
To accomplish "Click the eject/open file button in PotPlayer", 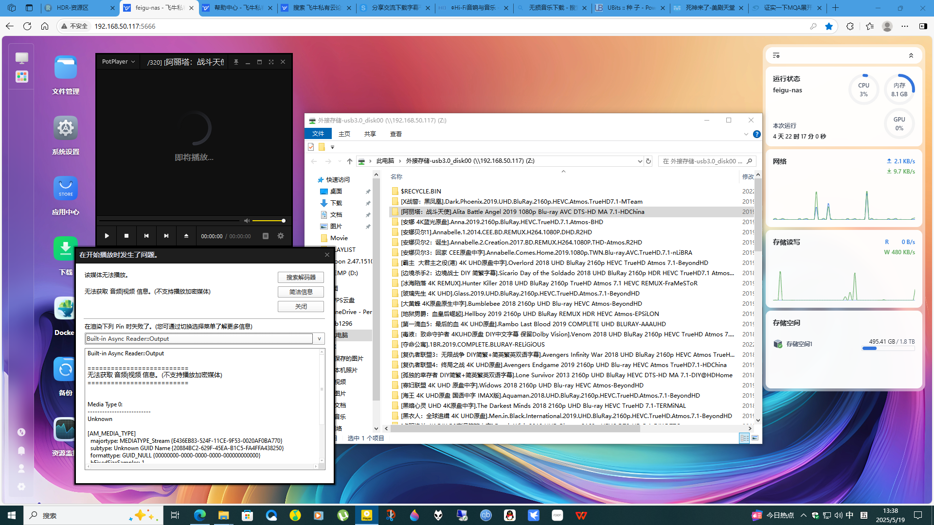I will 186,236.
